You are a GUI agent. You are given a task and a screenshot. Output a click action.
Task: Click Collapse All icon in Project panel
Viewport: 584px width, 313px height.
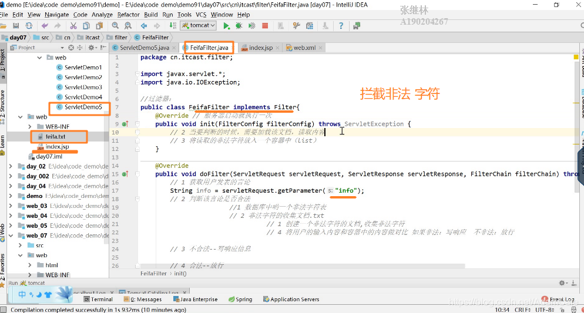79,48
